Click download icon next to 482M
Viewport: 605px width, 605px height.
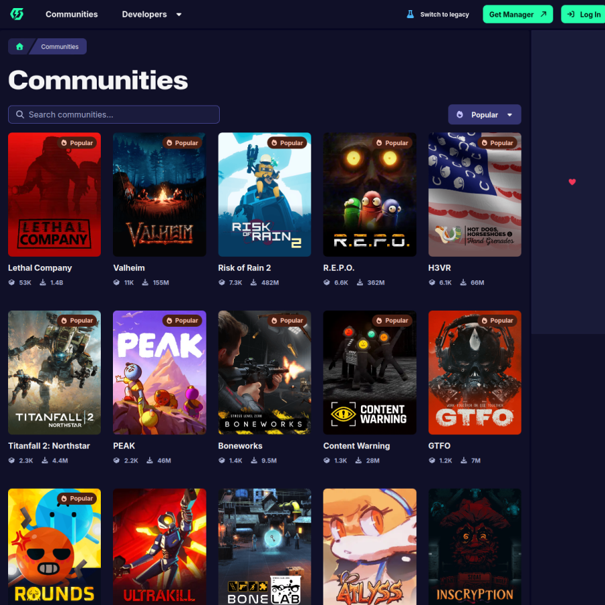coord(253,282)
